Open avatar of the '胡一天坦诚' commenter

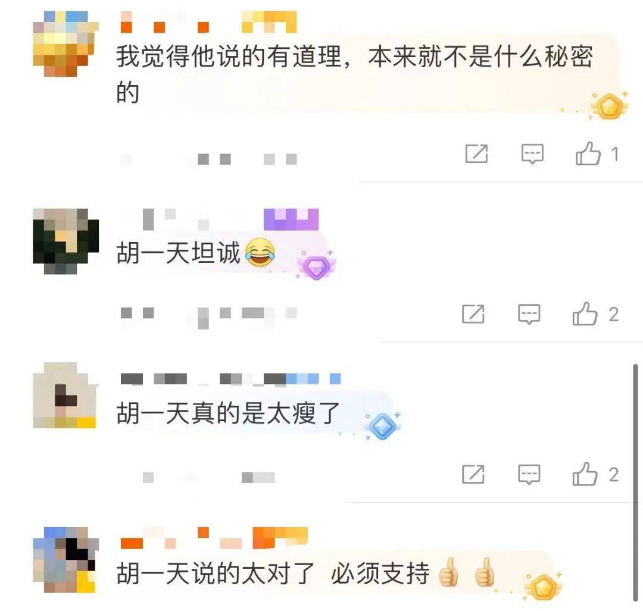tap(65, 242)
